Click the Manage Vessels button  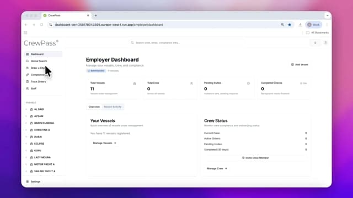tap(104, 143)
